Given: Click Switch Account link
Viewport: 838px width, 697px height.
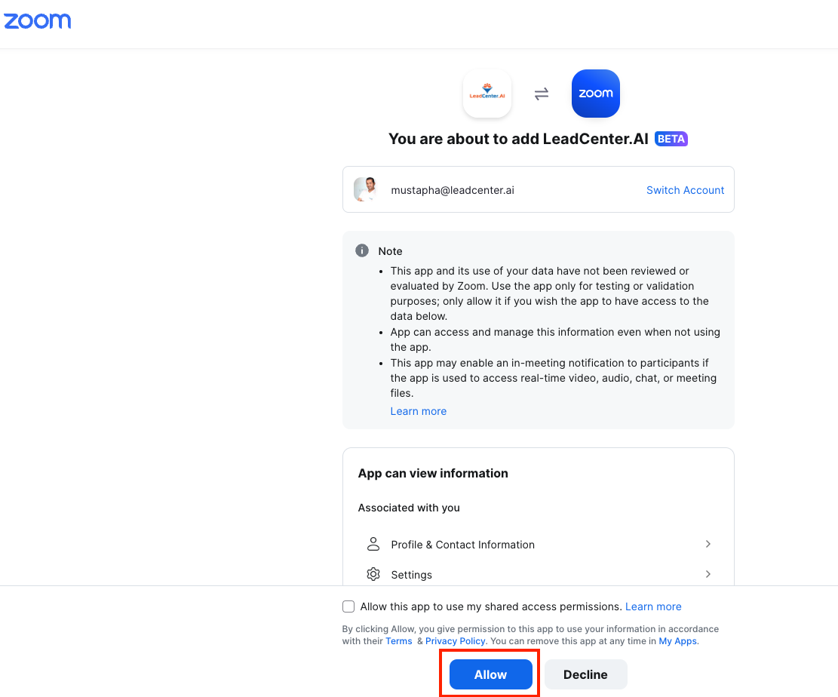Looking at the screenshot, I should [685, 190].
